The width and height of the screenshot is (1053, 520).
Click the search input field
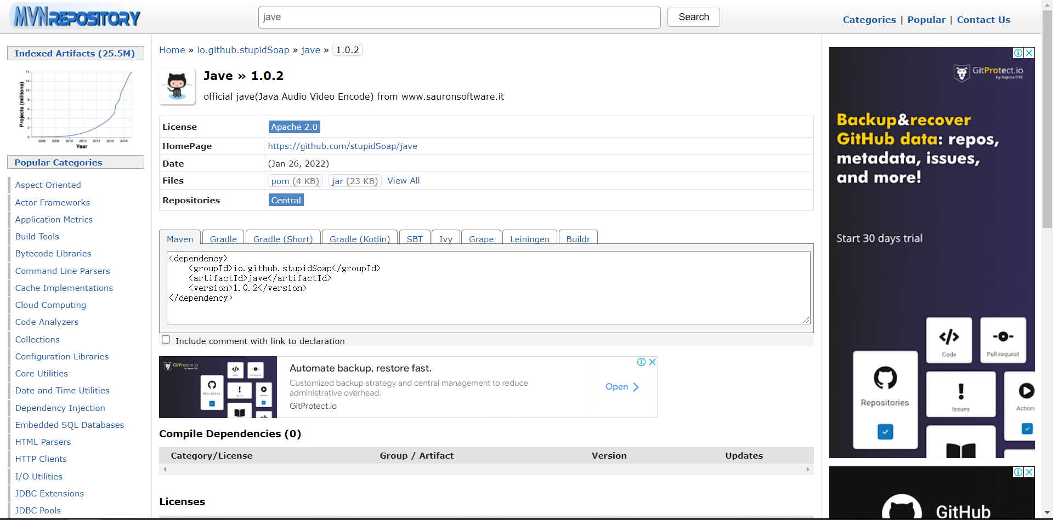460,18
